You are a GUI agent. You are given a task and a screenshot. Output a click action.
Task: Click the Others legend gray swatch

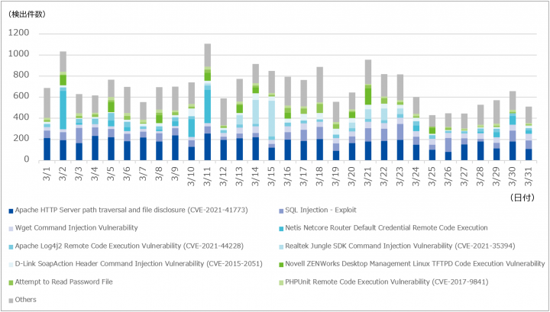click(11, 301)
